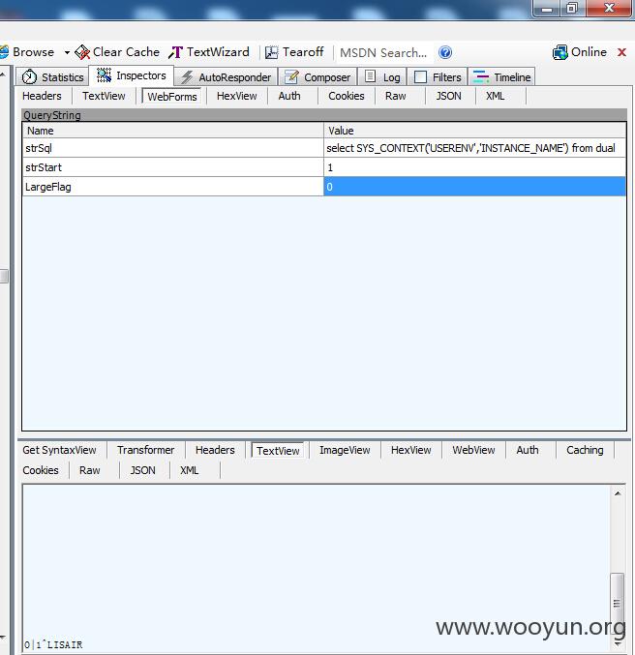Restore down the Fiddler window

[x=572, y=9]
